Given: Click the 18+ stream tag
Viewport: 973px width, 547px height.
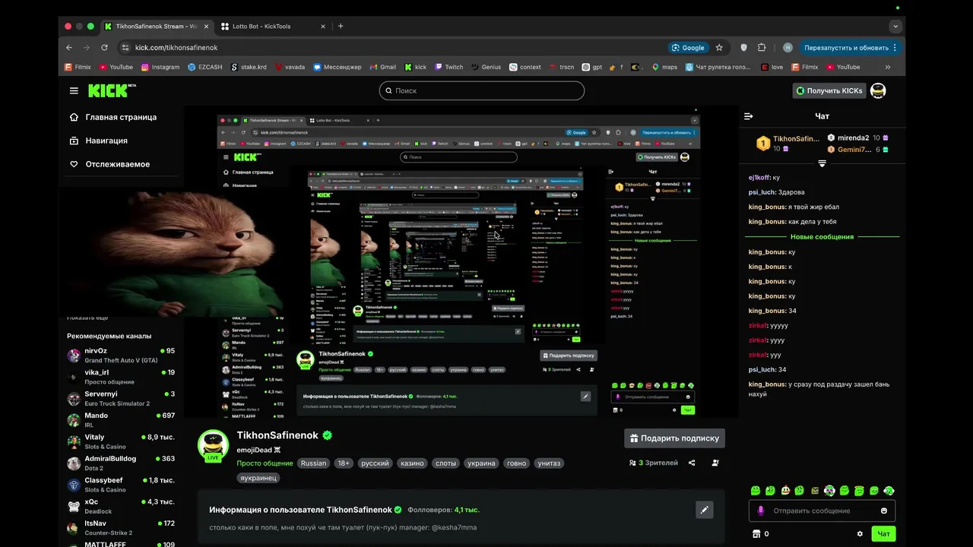Looking at the screenshot, I should point(343,463).
